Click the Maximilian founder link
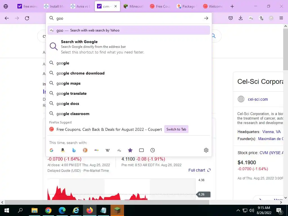Viewport: 288px width, 216px height. 271,139
